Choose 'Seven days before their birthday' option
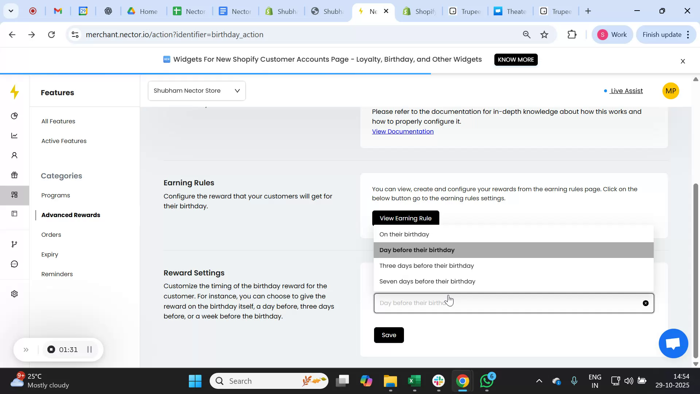Screen dimensions: 700x394 pos(427,281)
